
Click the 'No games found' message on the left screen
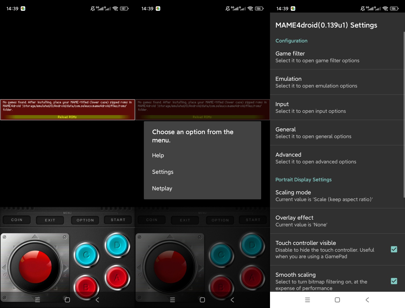pyautogui.click(x=67, y=106)
